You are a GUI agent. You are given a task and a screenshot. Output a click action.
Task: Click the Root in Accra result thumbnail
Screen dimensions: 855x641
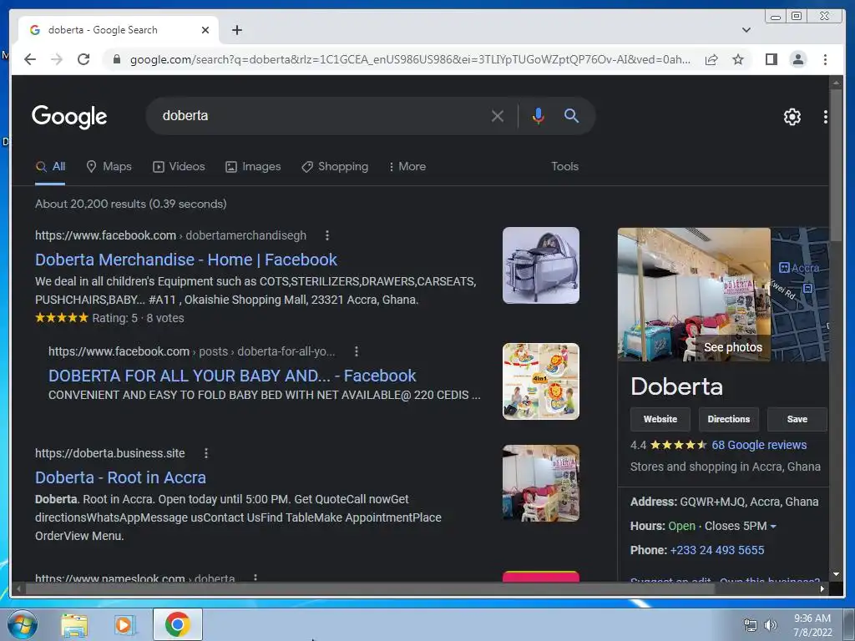(x=540, y=483)
